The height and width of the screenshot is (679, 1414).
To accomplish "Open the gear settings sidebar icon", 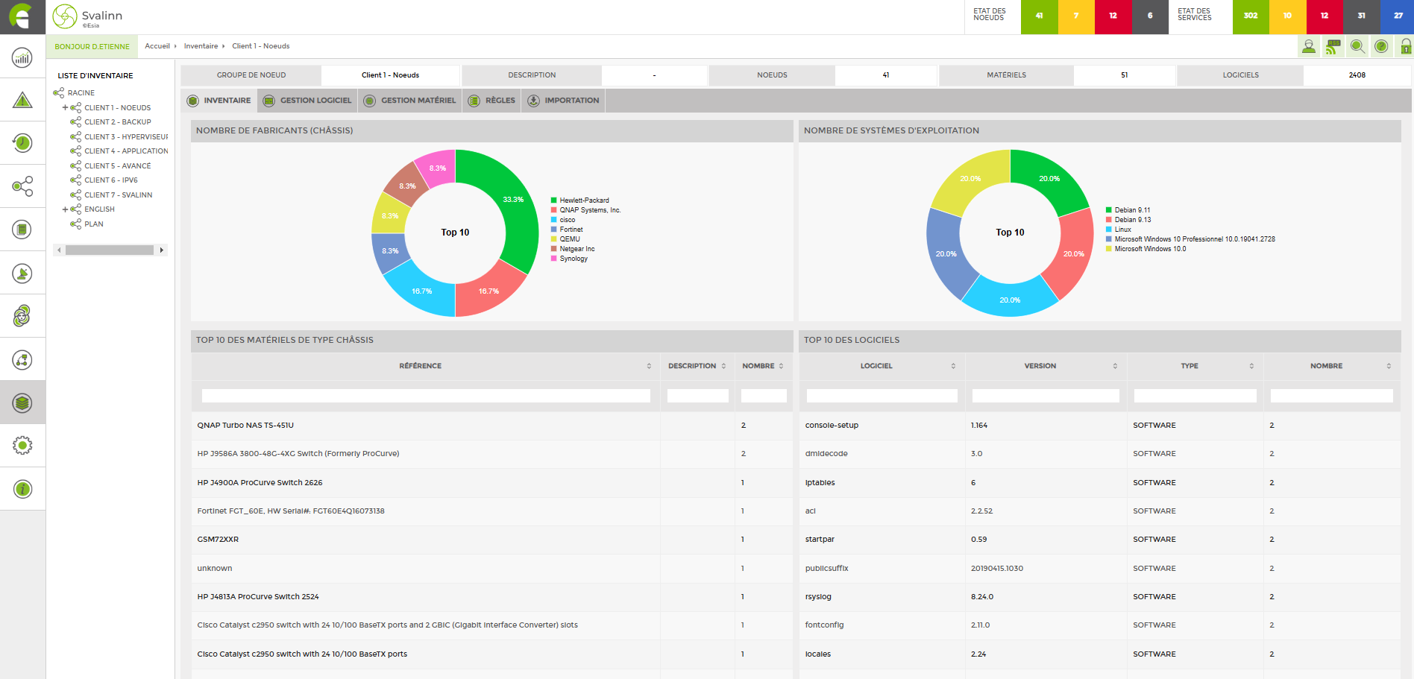I will click(x=22, y=446).
